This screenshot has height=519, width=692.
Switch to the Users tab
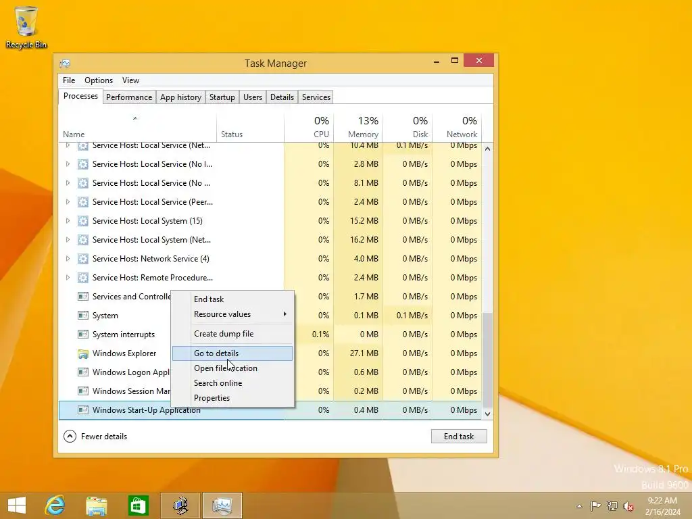pos(253,97)
